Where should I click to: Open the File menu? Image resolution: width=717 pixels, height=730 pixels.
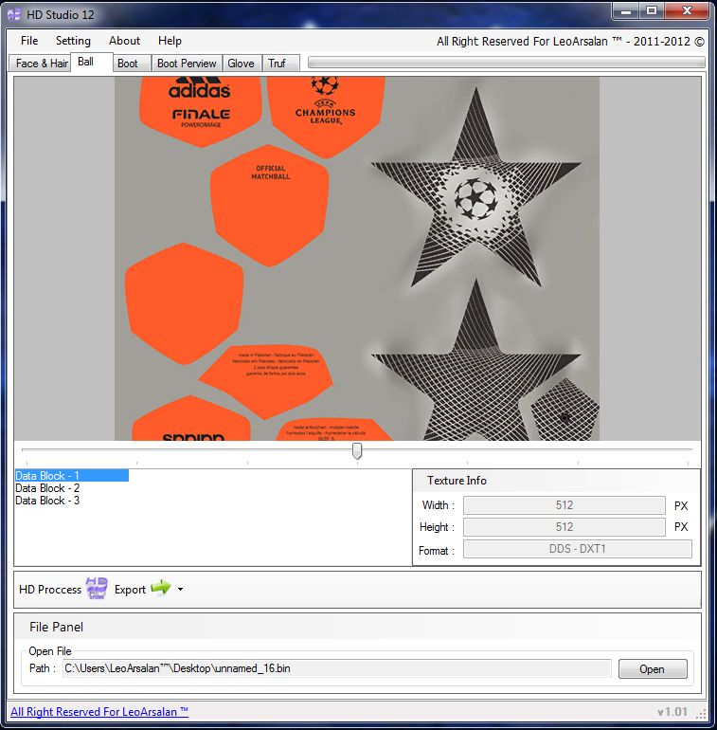(x=29, y=41)
